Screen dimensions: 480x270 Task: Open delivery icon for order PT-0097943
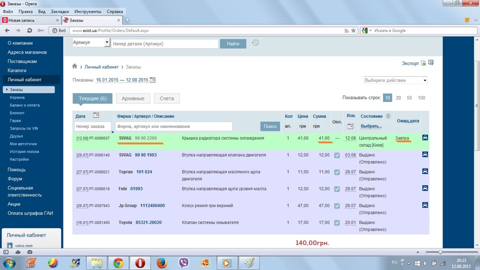click(425, 205)
